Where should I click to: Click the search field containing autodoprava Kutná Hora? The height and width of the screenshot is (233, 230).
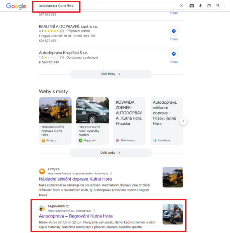pyautogui.click(x=106, y=6)
